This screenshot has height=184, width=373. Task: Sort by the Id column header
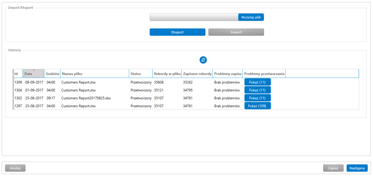[x=18, y=74]
